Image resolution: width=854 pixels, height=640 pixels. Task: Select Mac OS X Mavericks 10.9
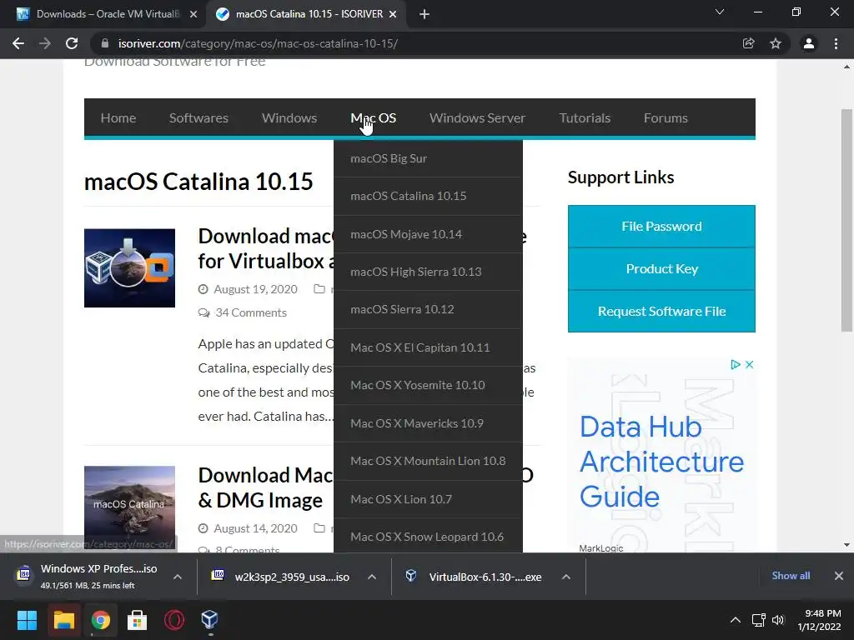coord(428,422)
